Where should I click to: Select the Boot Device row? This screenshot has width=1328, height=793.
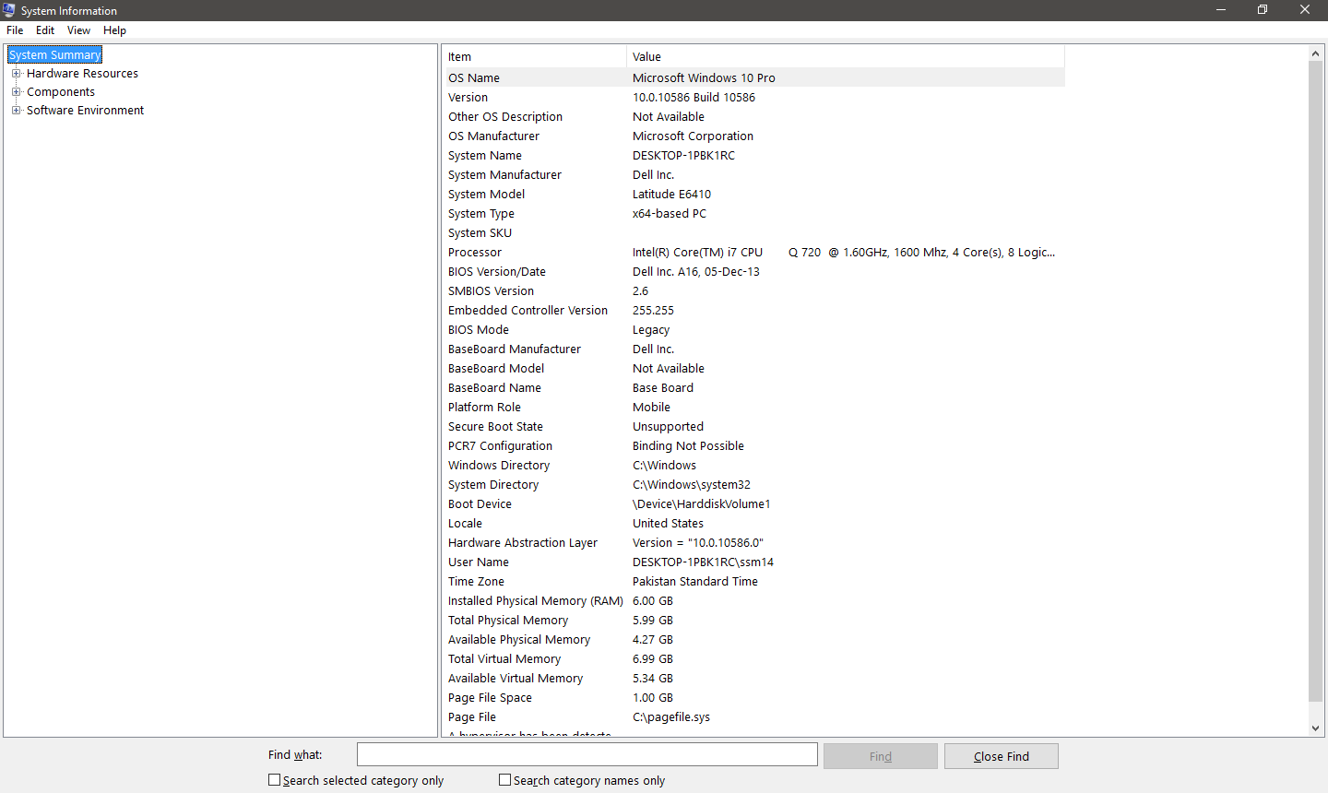click(x=753, y=503)
